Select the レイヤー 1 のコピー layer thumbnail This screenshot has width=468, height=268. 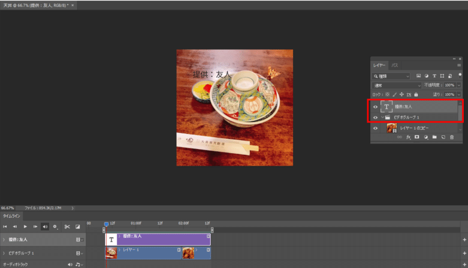391,128
